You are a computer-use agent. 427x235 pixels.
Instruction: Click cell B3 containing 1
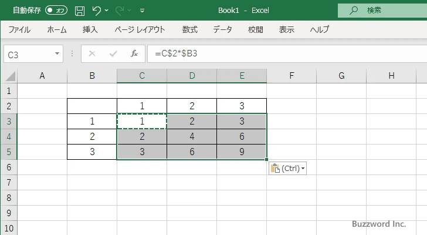92,121
